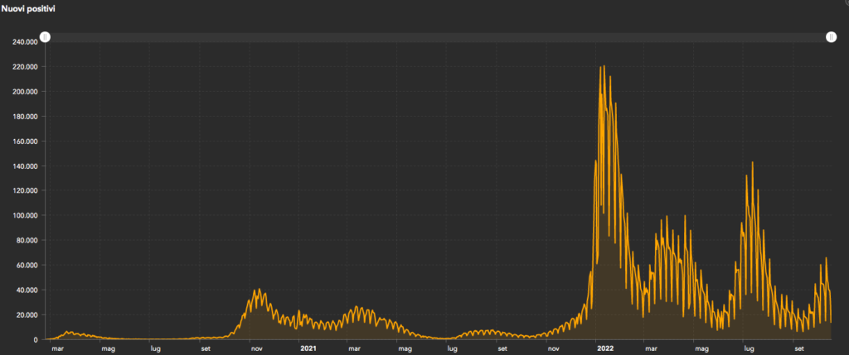Select the highest peak of January 2022
The height and width of the screenshot is (355, 849).
point(603,67)
